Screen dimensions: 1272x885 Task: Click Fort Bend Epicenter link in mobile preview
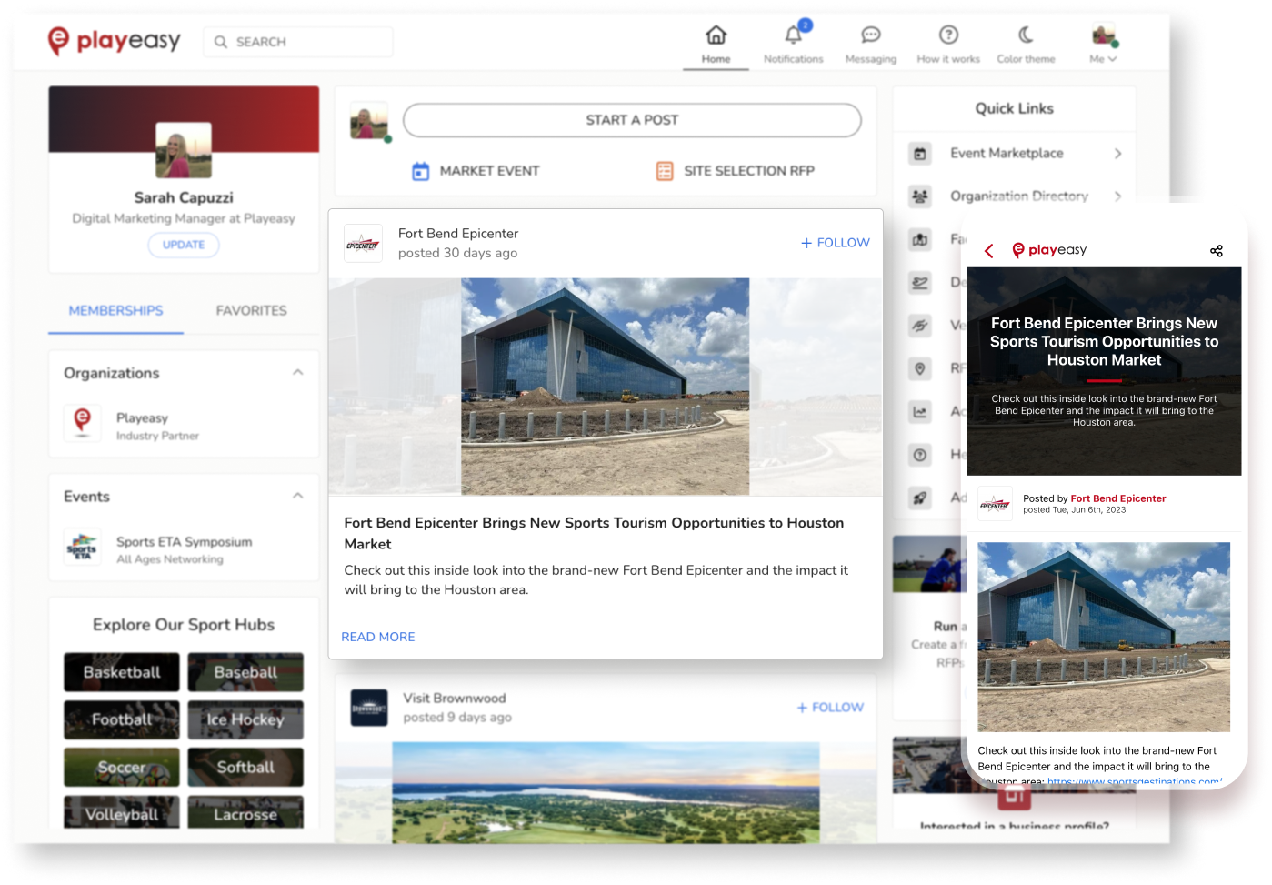pyautogui.click(x=1117, y=498)
